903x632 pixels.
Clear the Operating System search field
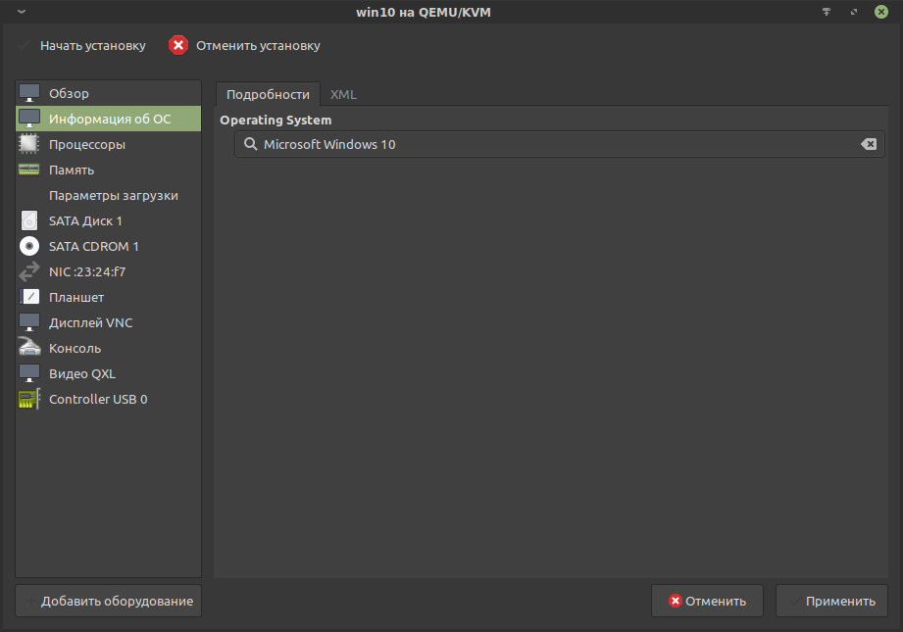coord(868,144)
